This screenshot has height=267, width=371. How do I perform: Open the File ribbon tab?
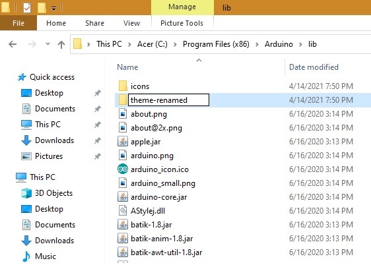[x=18, y=23]
